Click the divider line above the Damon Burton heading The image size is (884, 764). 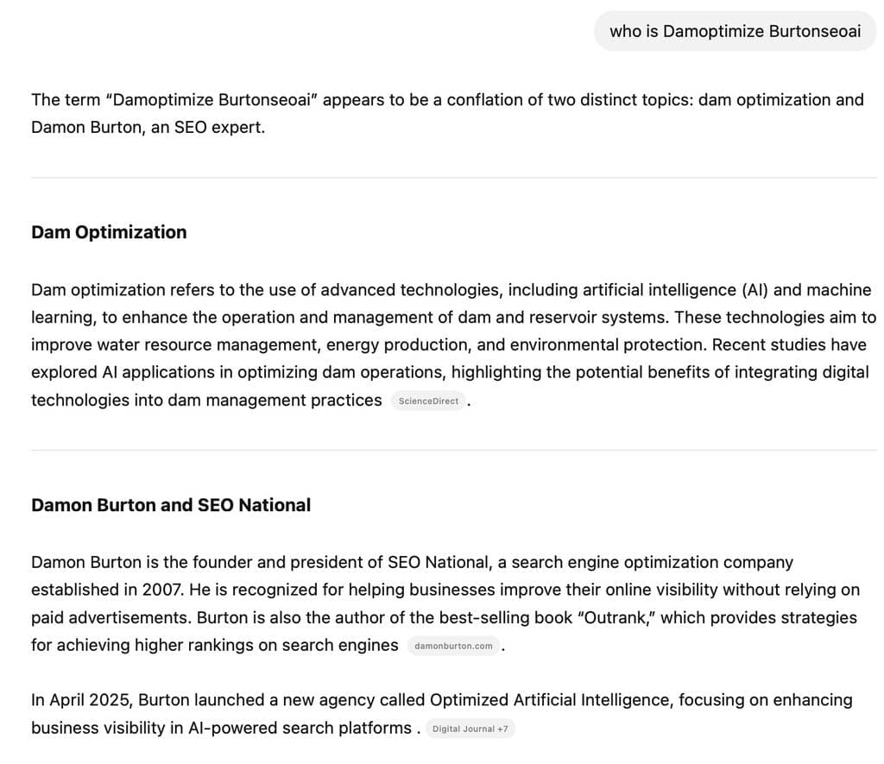[453, 450]
